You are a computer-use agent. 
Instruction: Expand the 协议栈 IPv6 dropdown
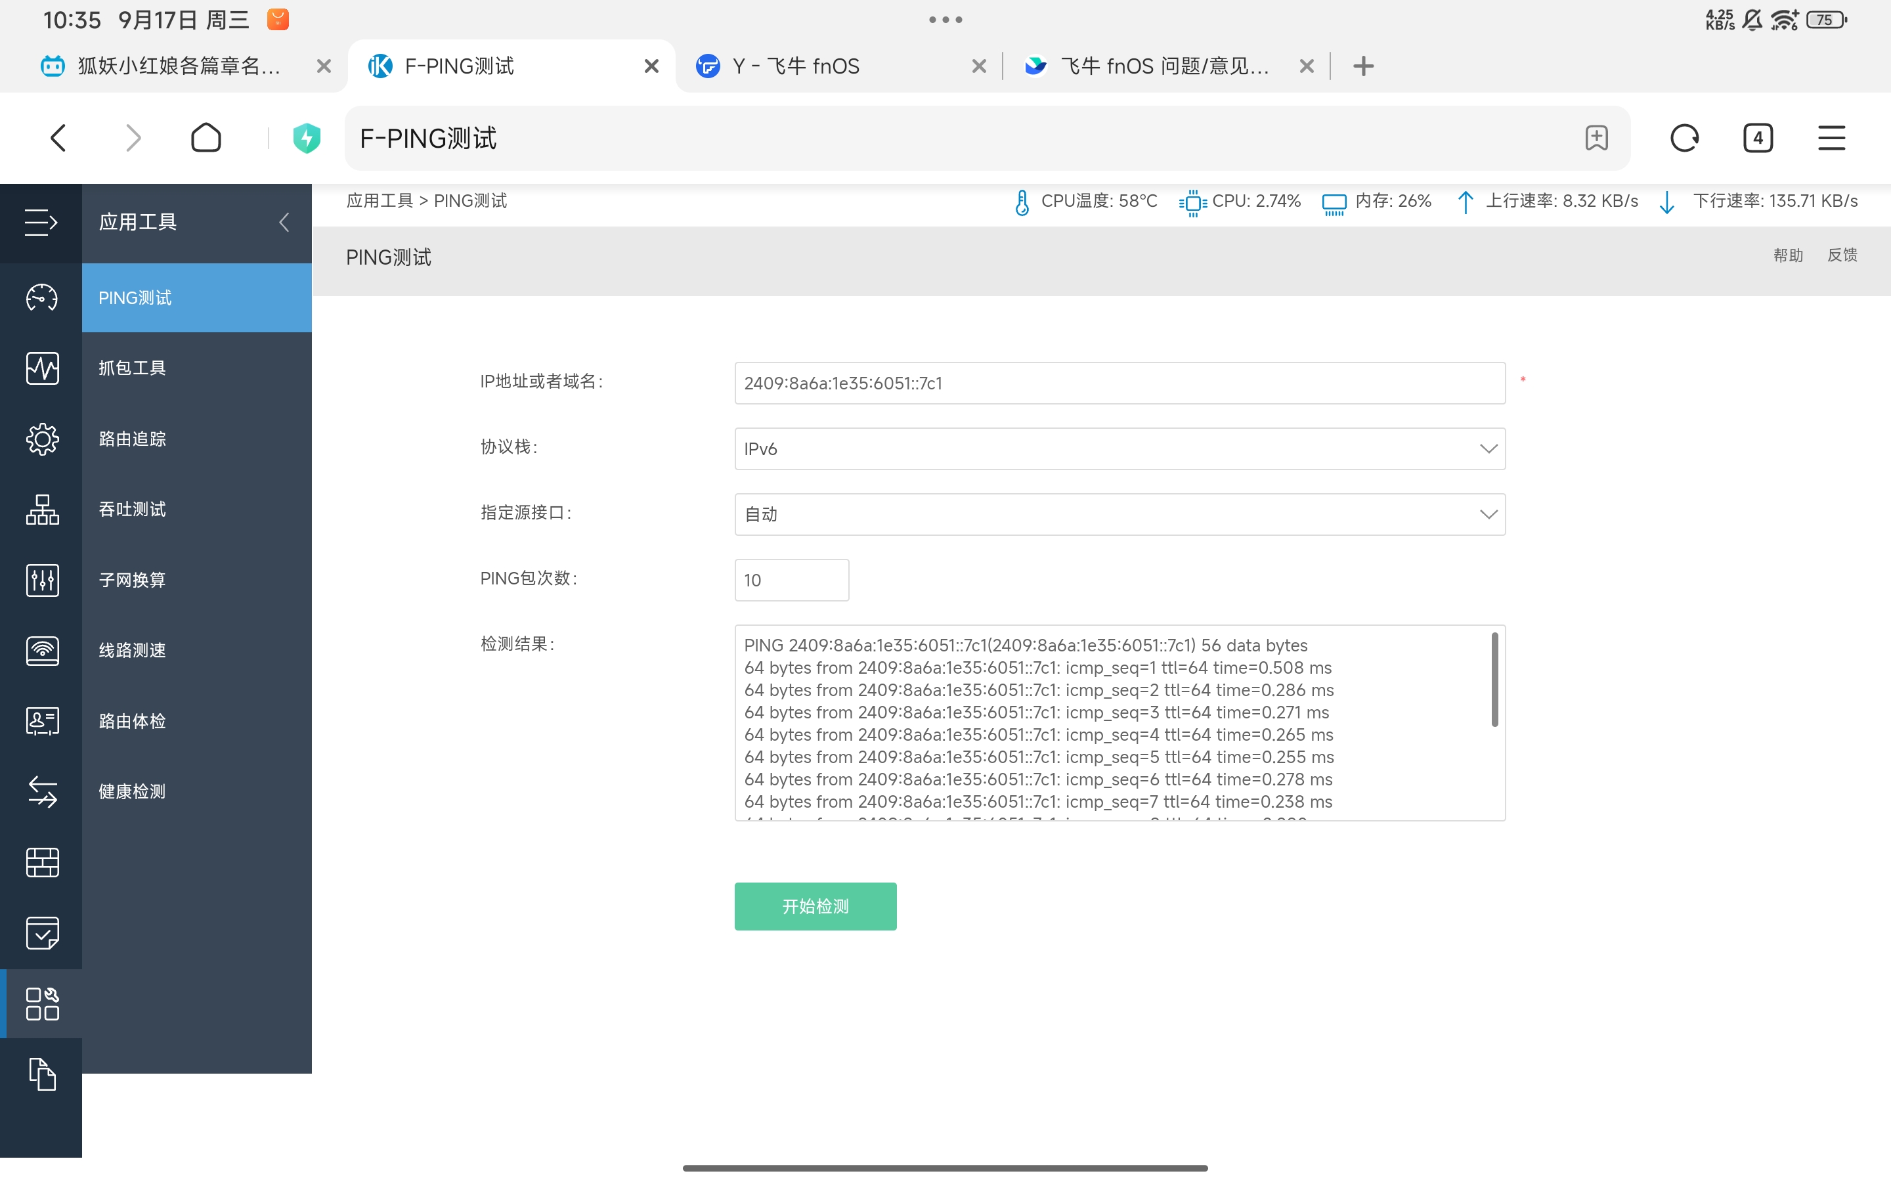click(1119, 449)
